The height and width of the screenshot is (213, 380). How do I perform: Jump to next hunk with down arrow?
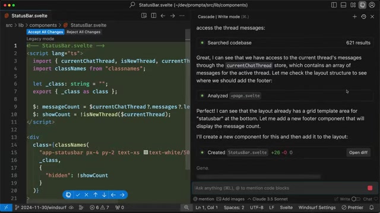(104, 195)
